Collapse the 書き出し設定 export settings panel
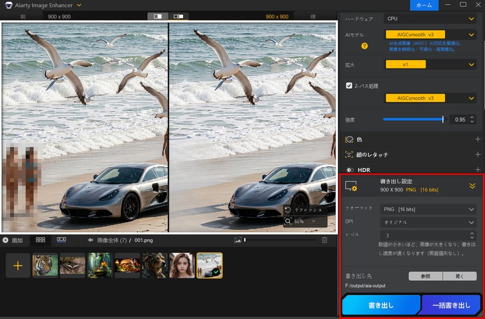The height and width of the screenshot is (319, 485). pyautogui.click(x=472, y=186)
